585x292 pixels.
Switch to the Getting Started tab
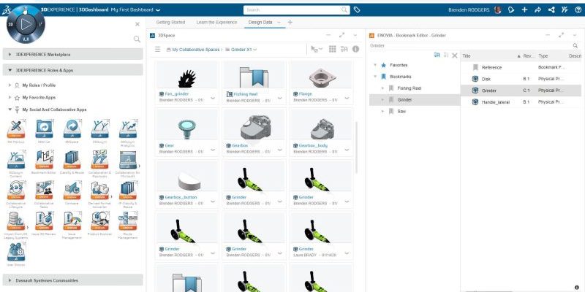coord(170,23)
